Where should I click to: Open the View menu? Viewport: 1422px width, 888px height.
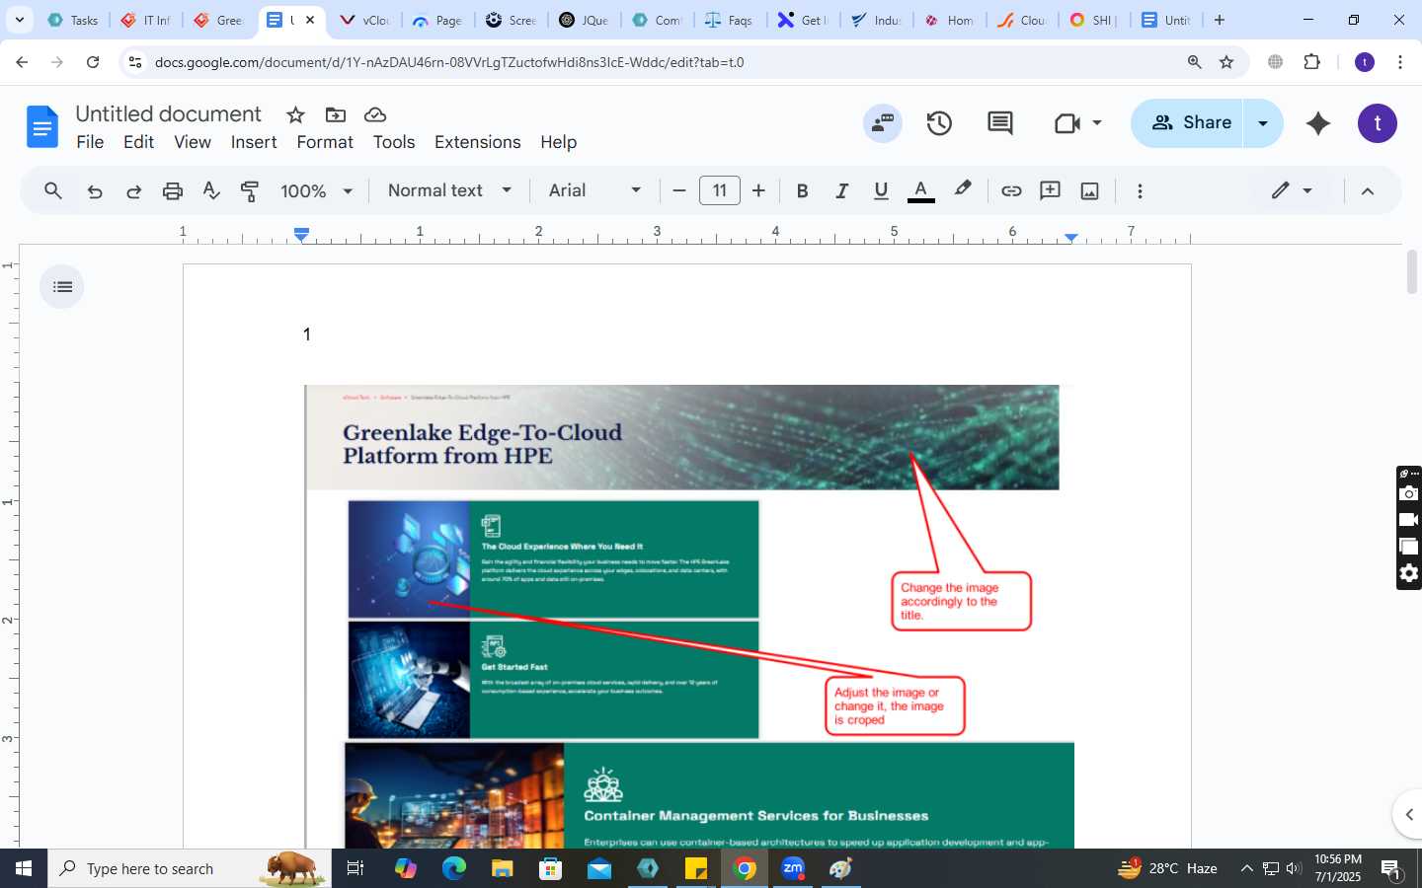[x=193, y=142]
